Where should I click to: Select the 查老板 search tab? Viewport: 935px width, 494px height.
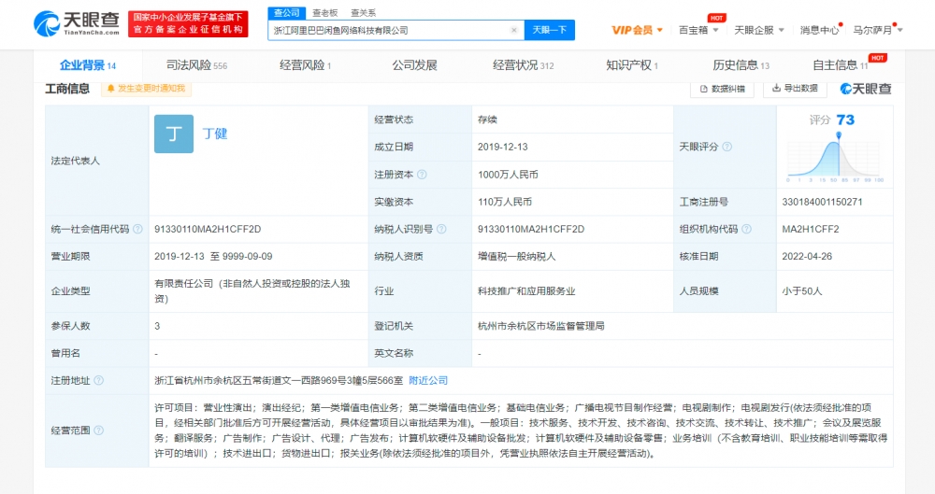pos(325,12)
